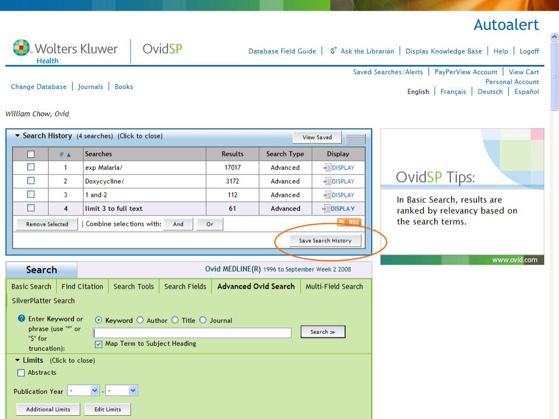Switch to the Basic Search tab
The image size is (559, 419).
[x=31, y=286]
